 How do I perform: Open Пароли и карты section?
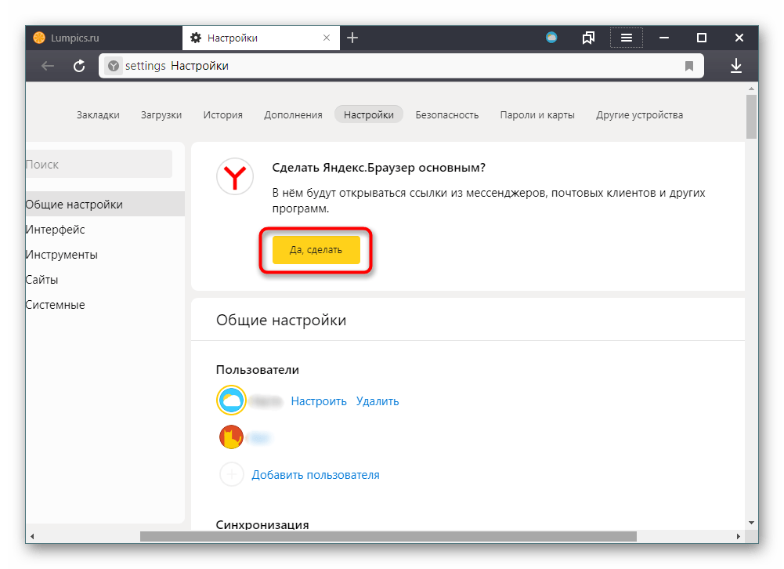537,115
